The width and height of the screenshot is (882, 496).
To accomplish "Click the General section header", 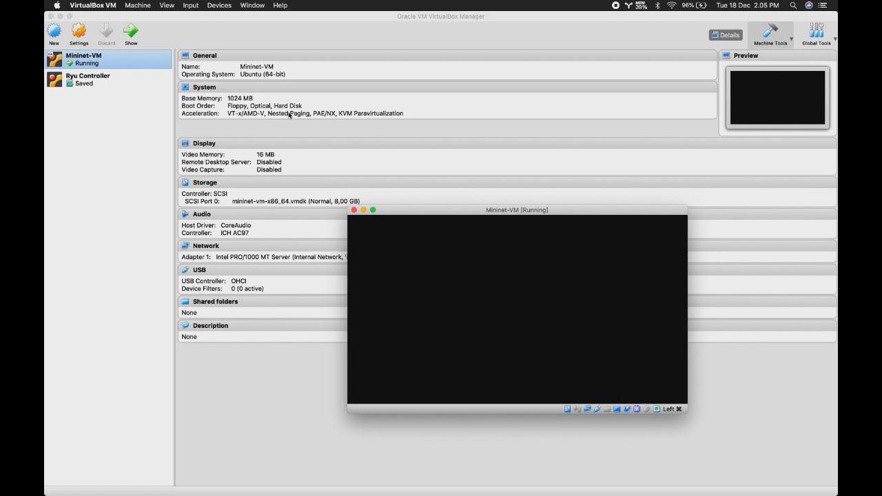I will pos(447,55).
